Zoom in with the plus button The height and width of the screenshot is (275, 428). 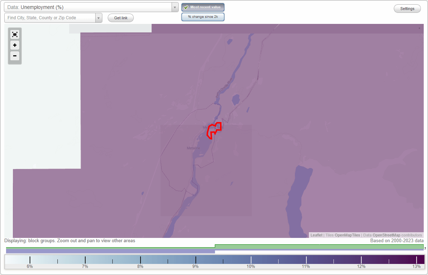15,45
